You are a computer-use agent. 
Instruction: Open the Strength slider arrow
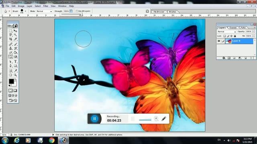pos(71,11)
